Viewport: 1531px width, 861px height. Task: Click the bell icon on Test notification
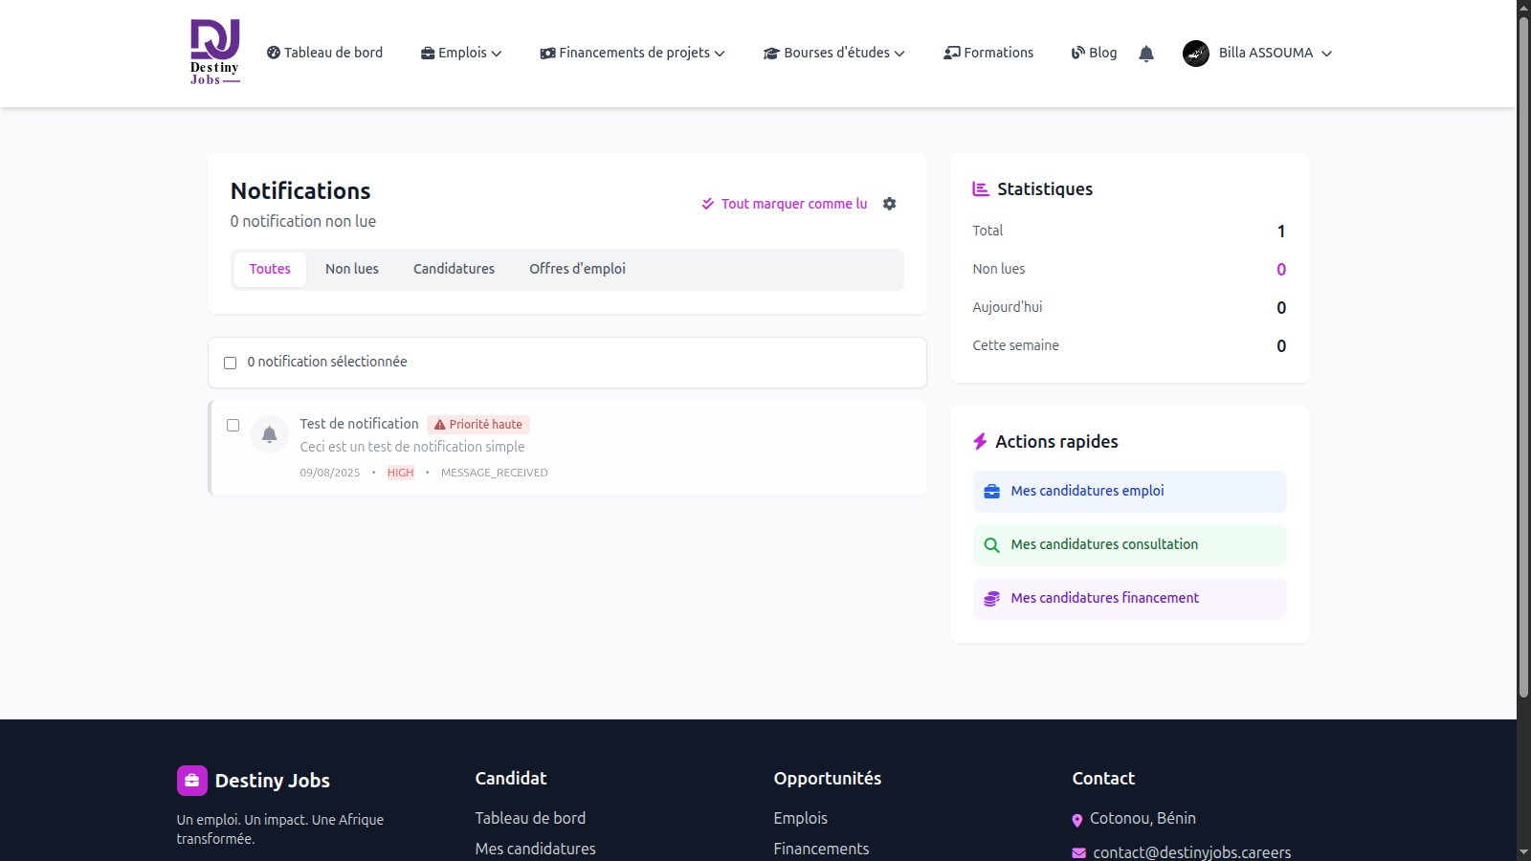270,434
